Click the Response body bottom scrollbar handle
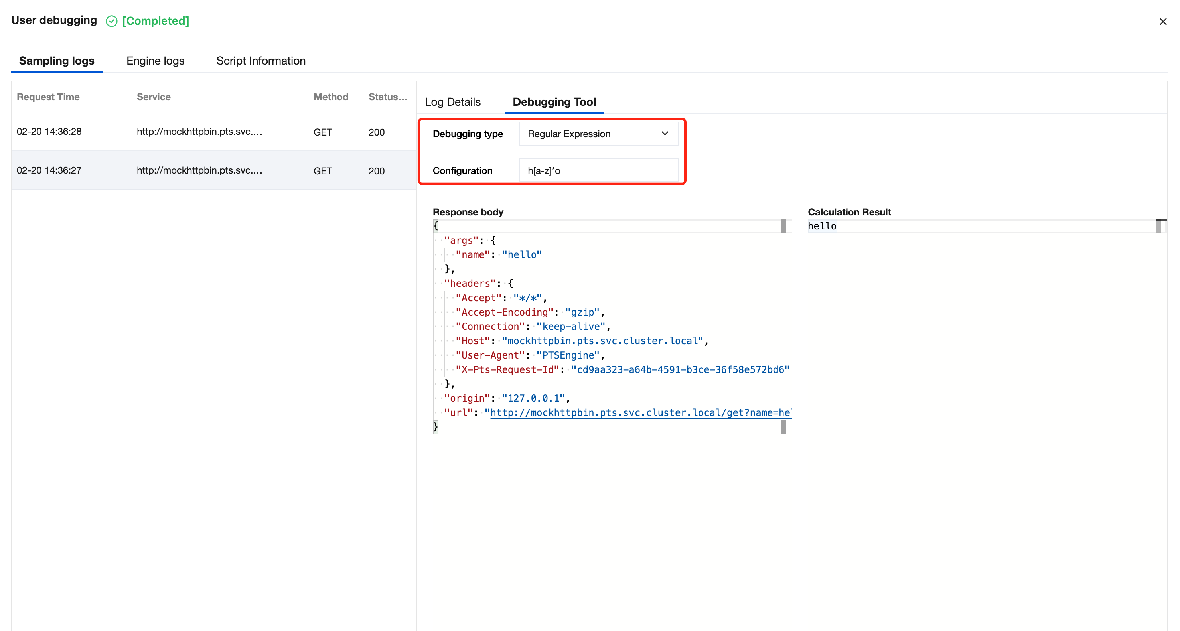The image size is (1180, 631). point(783,427)
